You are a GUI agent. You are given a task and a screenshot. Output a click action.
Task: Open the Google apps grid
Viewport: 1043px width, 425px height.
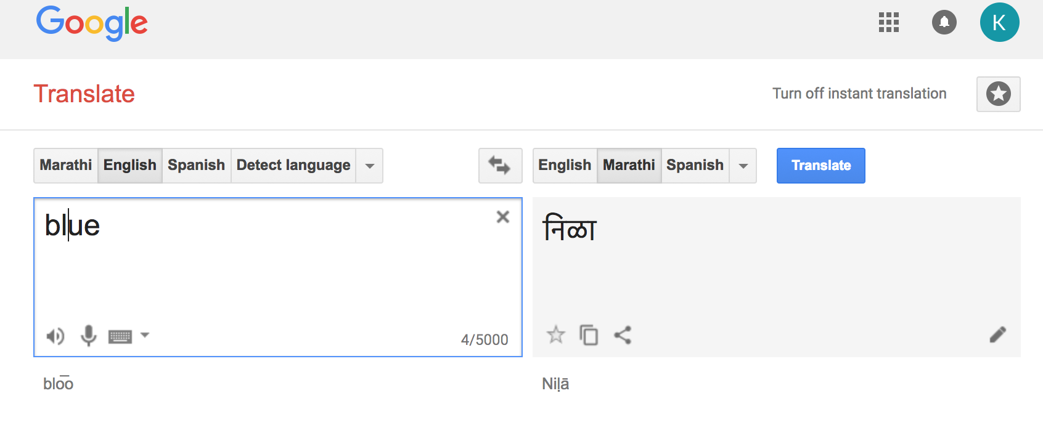click(888, 23)
